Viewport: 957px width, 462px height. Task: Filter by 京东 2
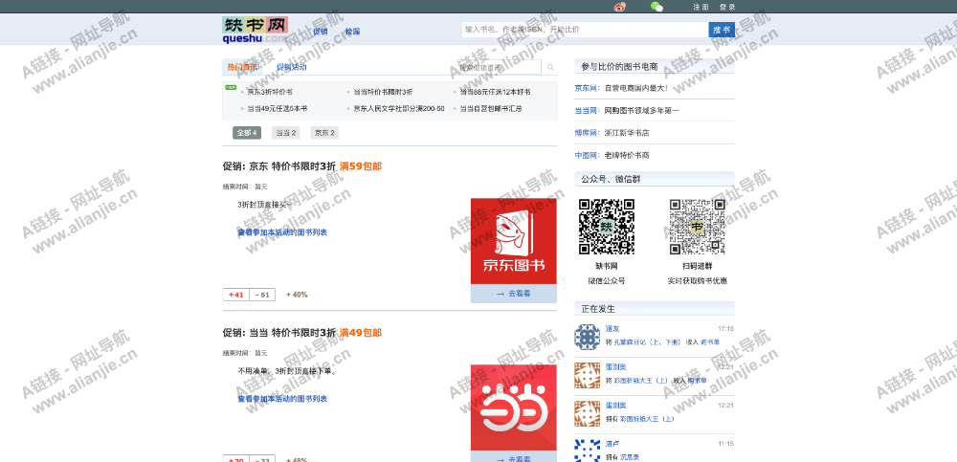tap(324, 133)
